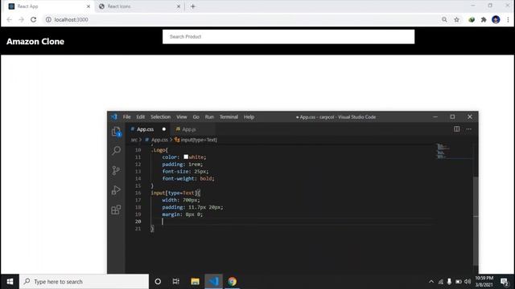Reload the localhost page
This screenshot has width=515, height=289.
click(34, 19)
